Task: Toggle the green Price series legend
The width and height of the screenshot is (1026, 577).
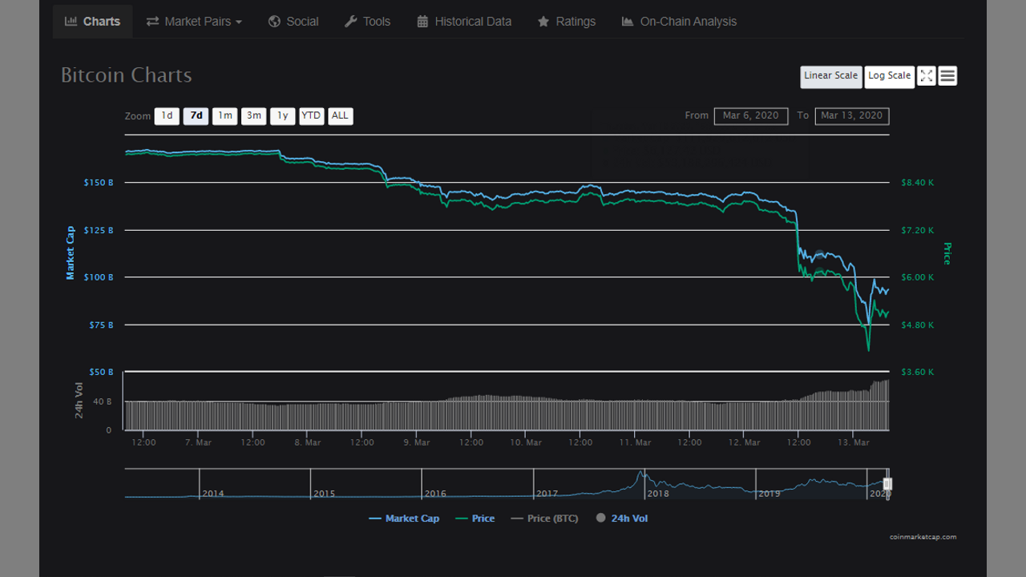Action: pyautogui.click(x=475, y=518)
